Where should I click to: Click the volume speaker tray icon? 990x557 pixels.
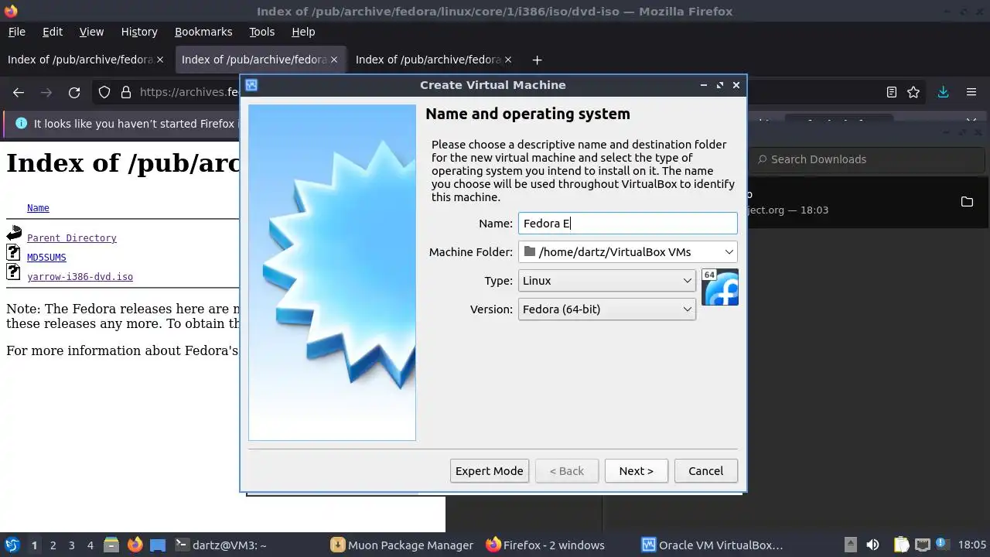click(x=872, y=545)
